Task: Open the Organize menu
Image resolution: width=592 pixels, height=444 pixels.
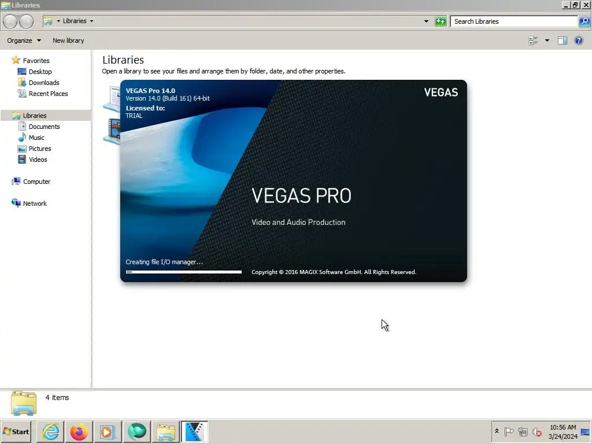Action: click(24, 40)
